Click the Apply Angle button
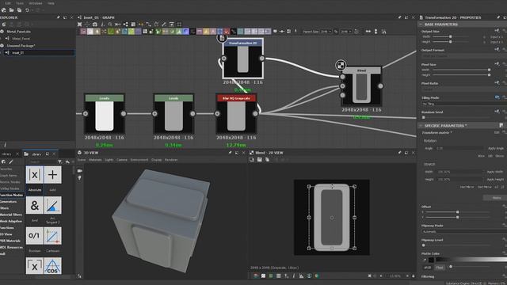Screen dimensions: 507x285 (x=496, y=148)
